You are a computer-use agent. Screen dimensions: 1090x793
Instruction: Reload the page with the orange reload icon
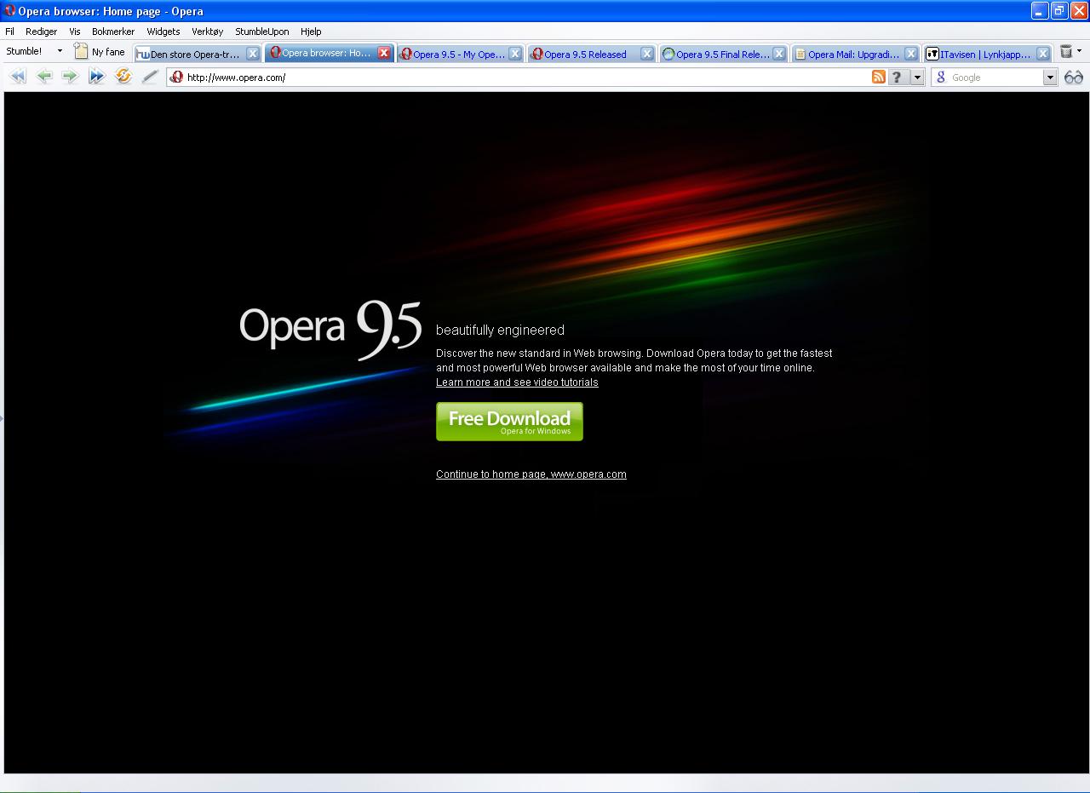pyautogui.click(x=123, y=77)
